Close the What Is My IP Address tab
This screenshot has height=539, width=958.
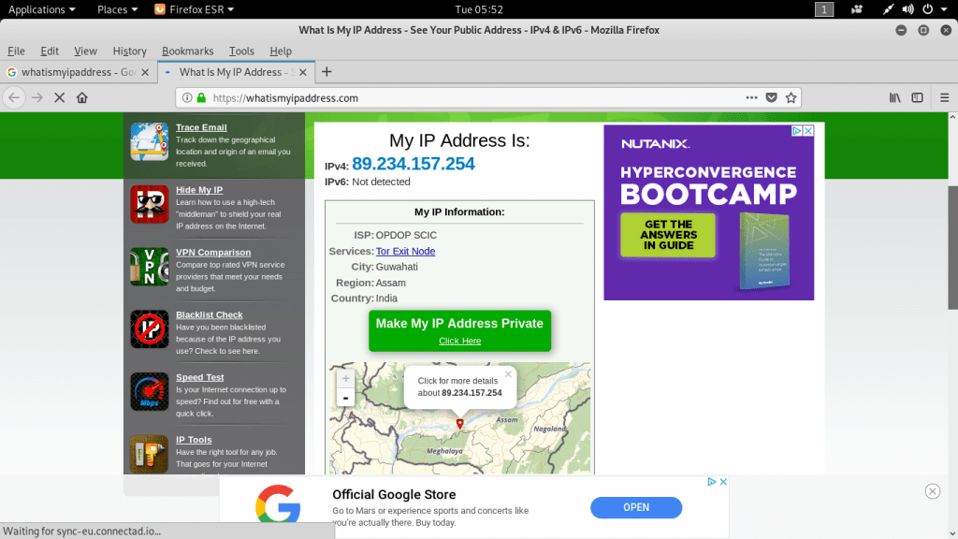tap(303, 72)
